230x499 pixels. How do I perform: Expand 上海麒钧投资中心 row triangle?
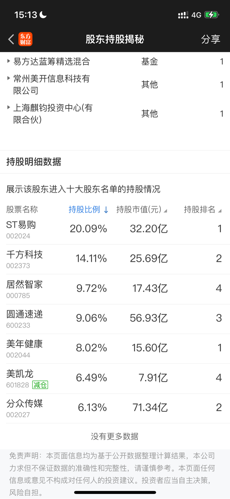click(x=8, y=107)
